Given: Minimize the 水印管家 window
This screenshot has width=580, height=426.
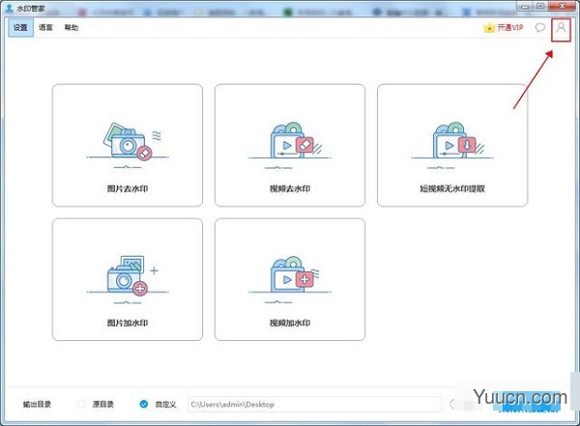Looking at the screenshot, I should click(x=525, y=6).
